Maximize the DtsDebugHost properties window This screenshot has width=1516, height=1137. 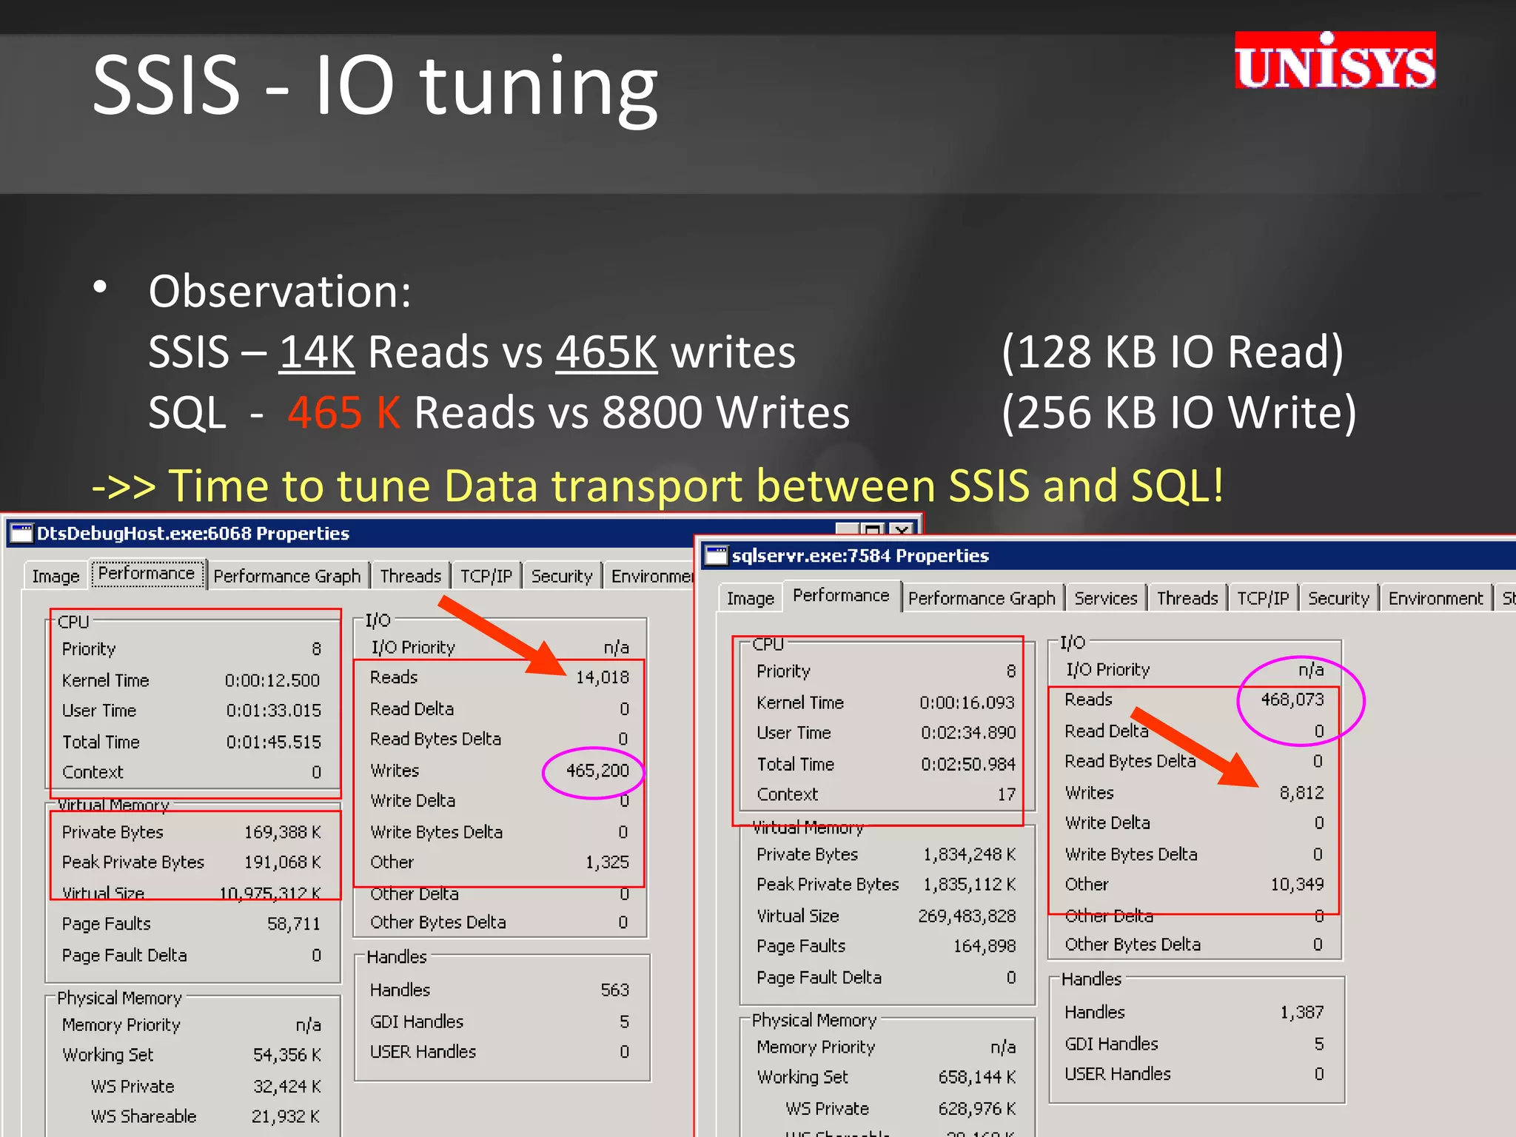(x=874, y=530)
